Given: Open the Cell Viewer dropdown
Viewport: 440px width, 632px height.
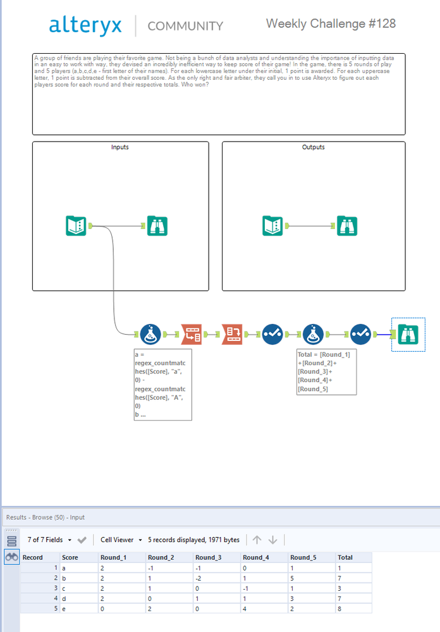Looking at the screenshot, I should point(121,540).
